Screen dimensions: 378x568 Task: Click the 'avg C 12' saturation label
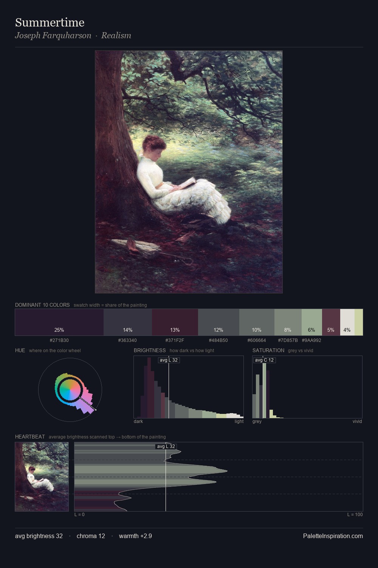(264, 360)
